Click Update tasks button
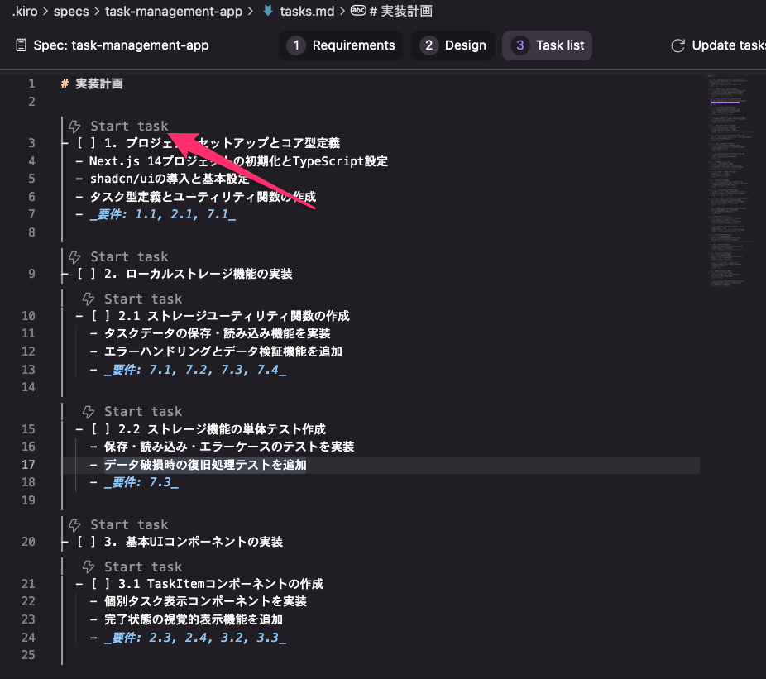Image resolution: width=766 pixels, height=679 pixels. [718, 45]
